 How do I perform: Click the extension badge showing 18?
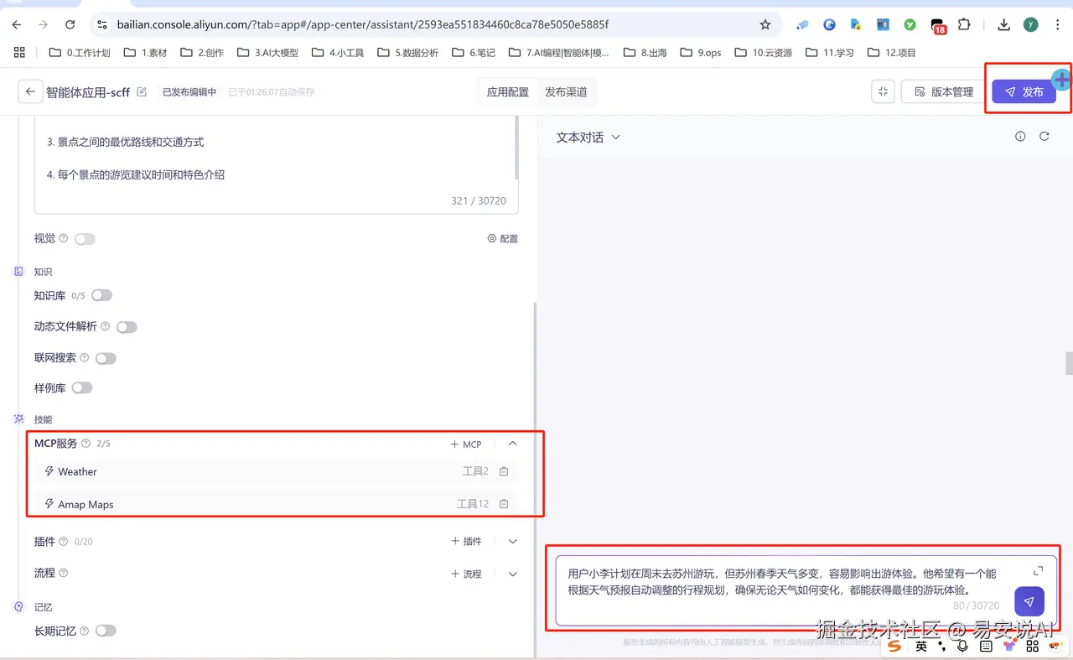939,26
